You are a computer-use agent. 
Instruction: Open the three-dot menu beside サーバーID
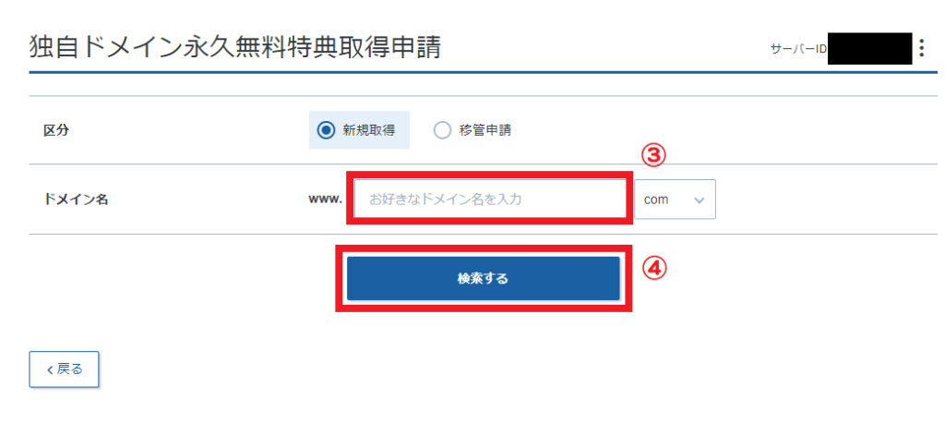click(921, 48)
